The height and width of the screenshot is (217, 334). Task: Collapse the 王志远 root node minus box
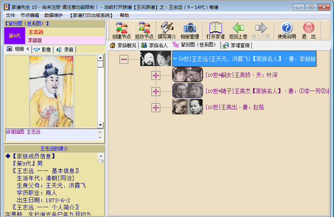pyautogui.click(x=124, y=59)
